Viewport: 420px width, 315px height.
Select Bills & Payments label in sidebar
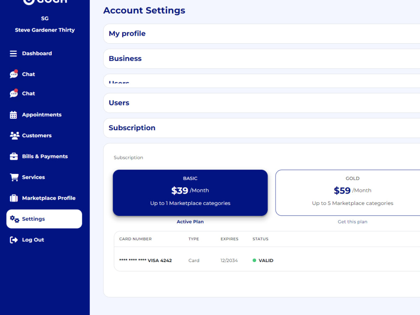pyautogui.click(x=45, y=156)
